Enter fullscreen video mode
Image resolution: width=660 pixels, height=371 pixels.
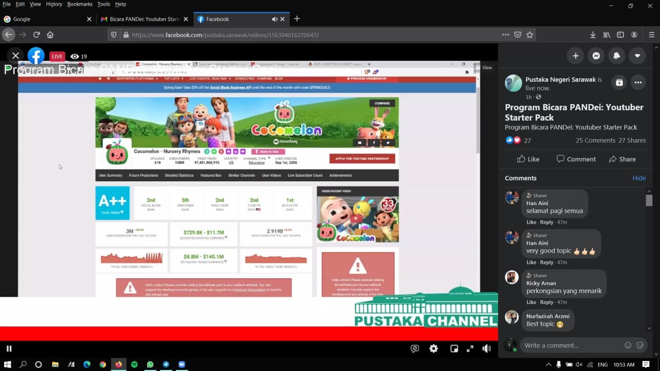click(470, 348)
